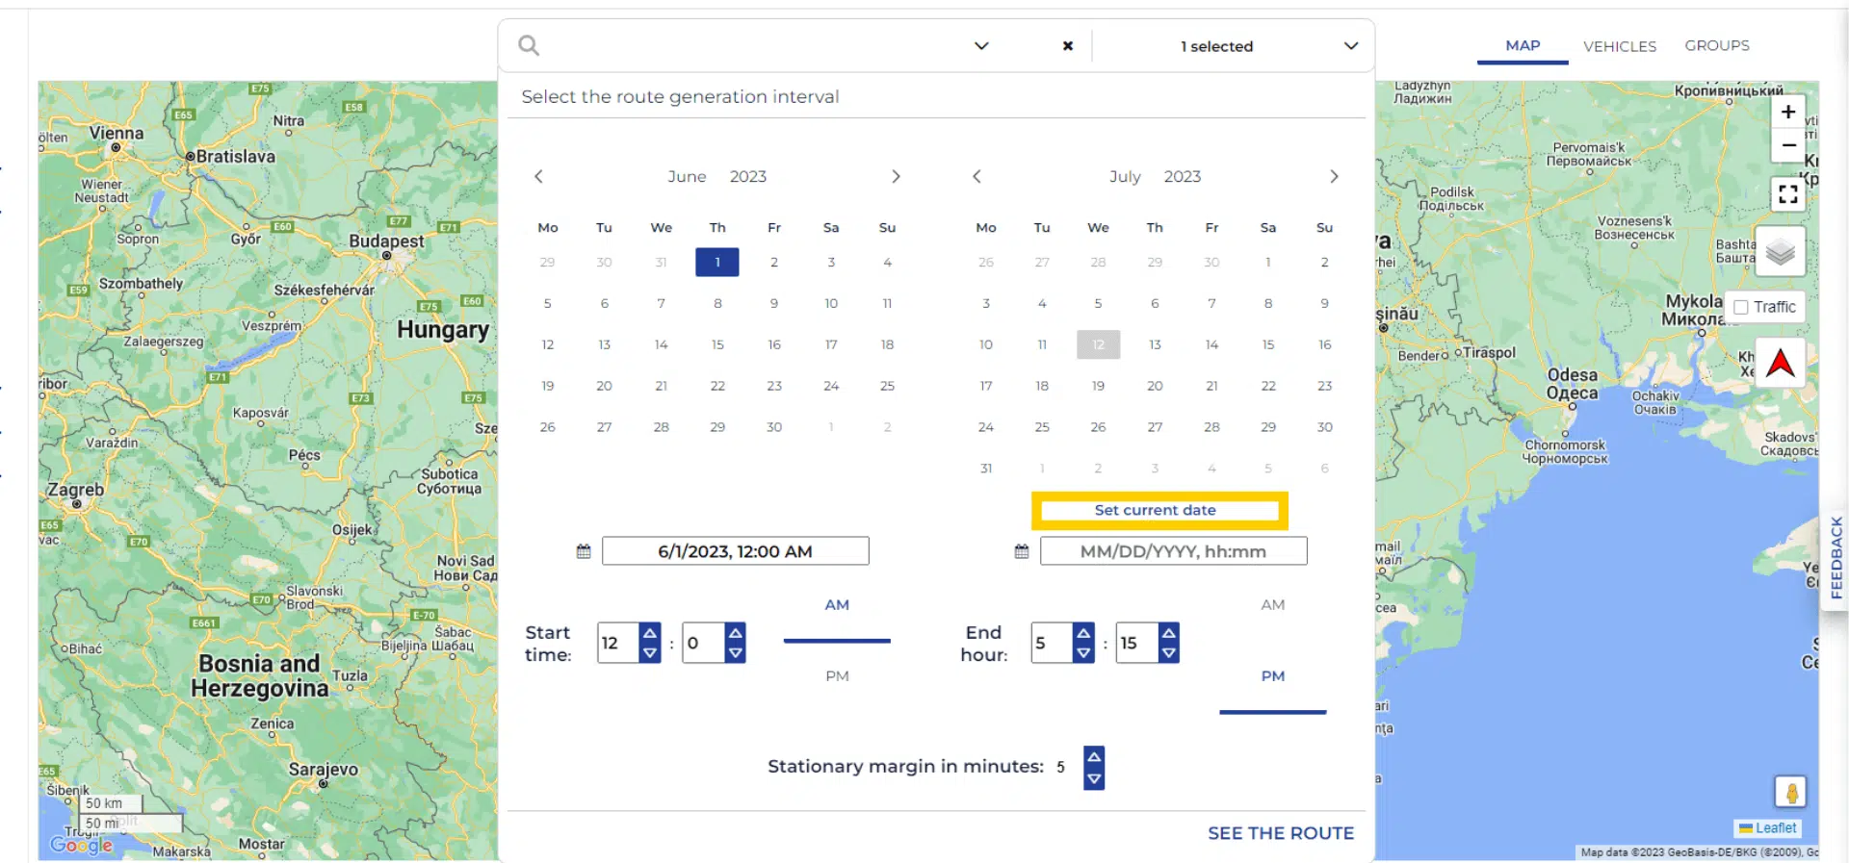Increase the start time minutes
This screenshot has height=863, width=1849.
(x=736, y=633)
